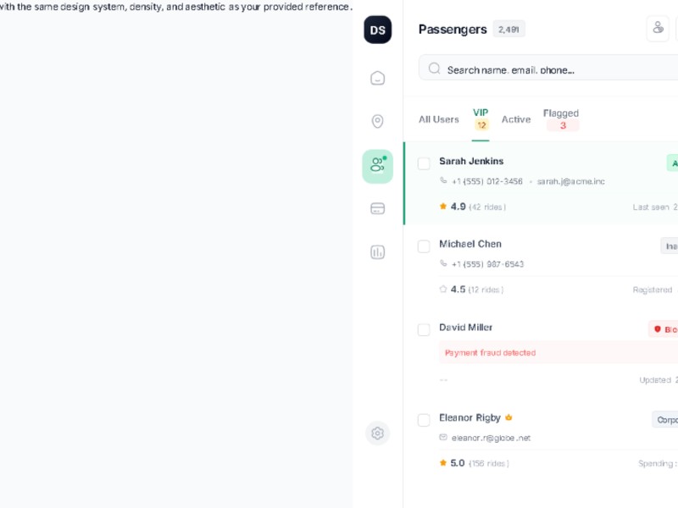Select the passengers users icon in sidebar
This screenshot has height=508, width=678.
tap(377, 166)
